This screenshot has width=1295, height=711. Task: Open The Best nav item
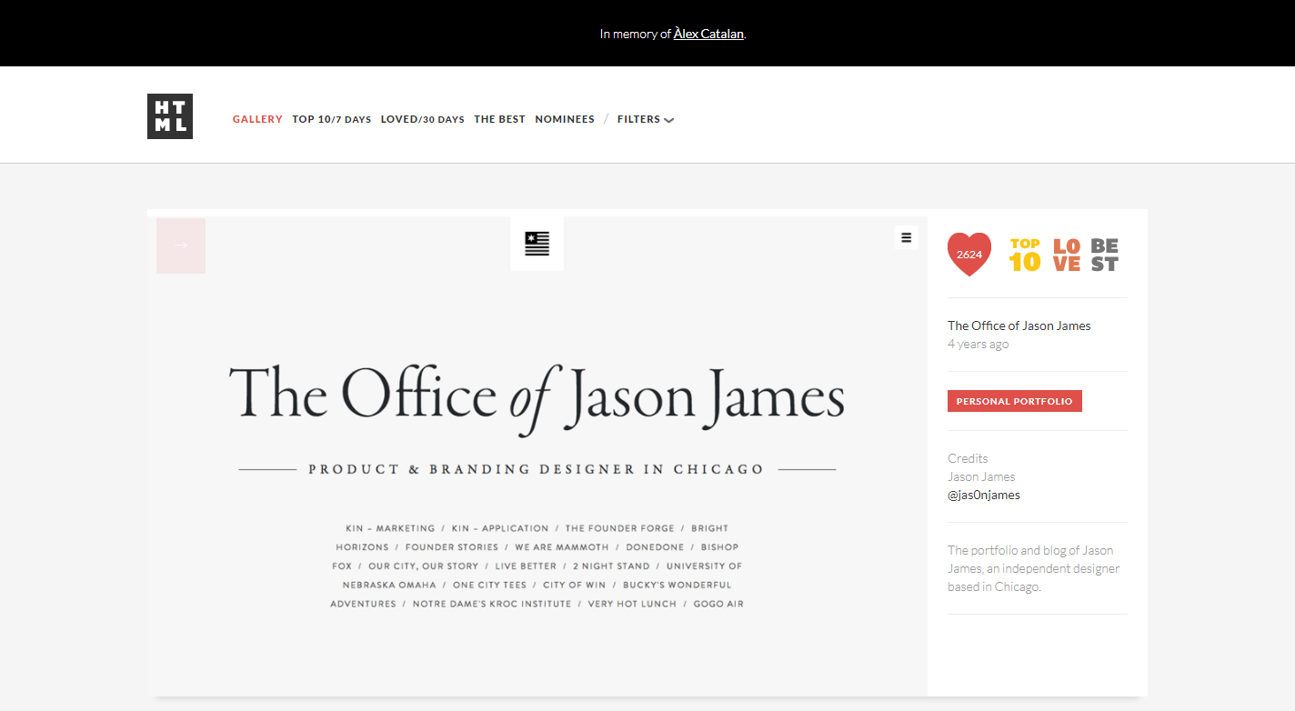click(499, 119)
